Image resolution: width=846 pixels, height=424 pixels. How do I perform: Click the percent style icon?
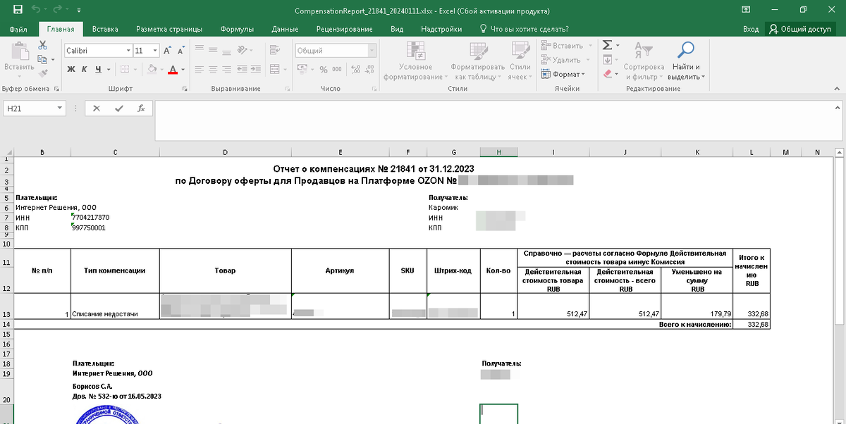click(x=324, y=69)
